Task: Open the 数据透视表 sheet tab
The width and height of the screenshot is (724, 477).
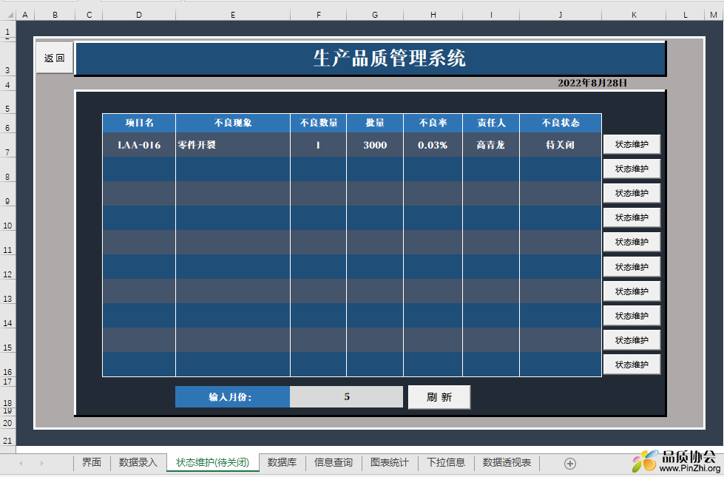Action: pyautogui.click(x=507, y=462)
